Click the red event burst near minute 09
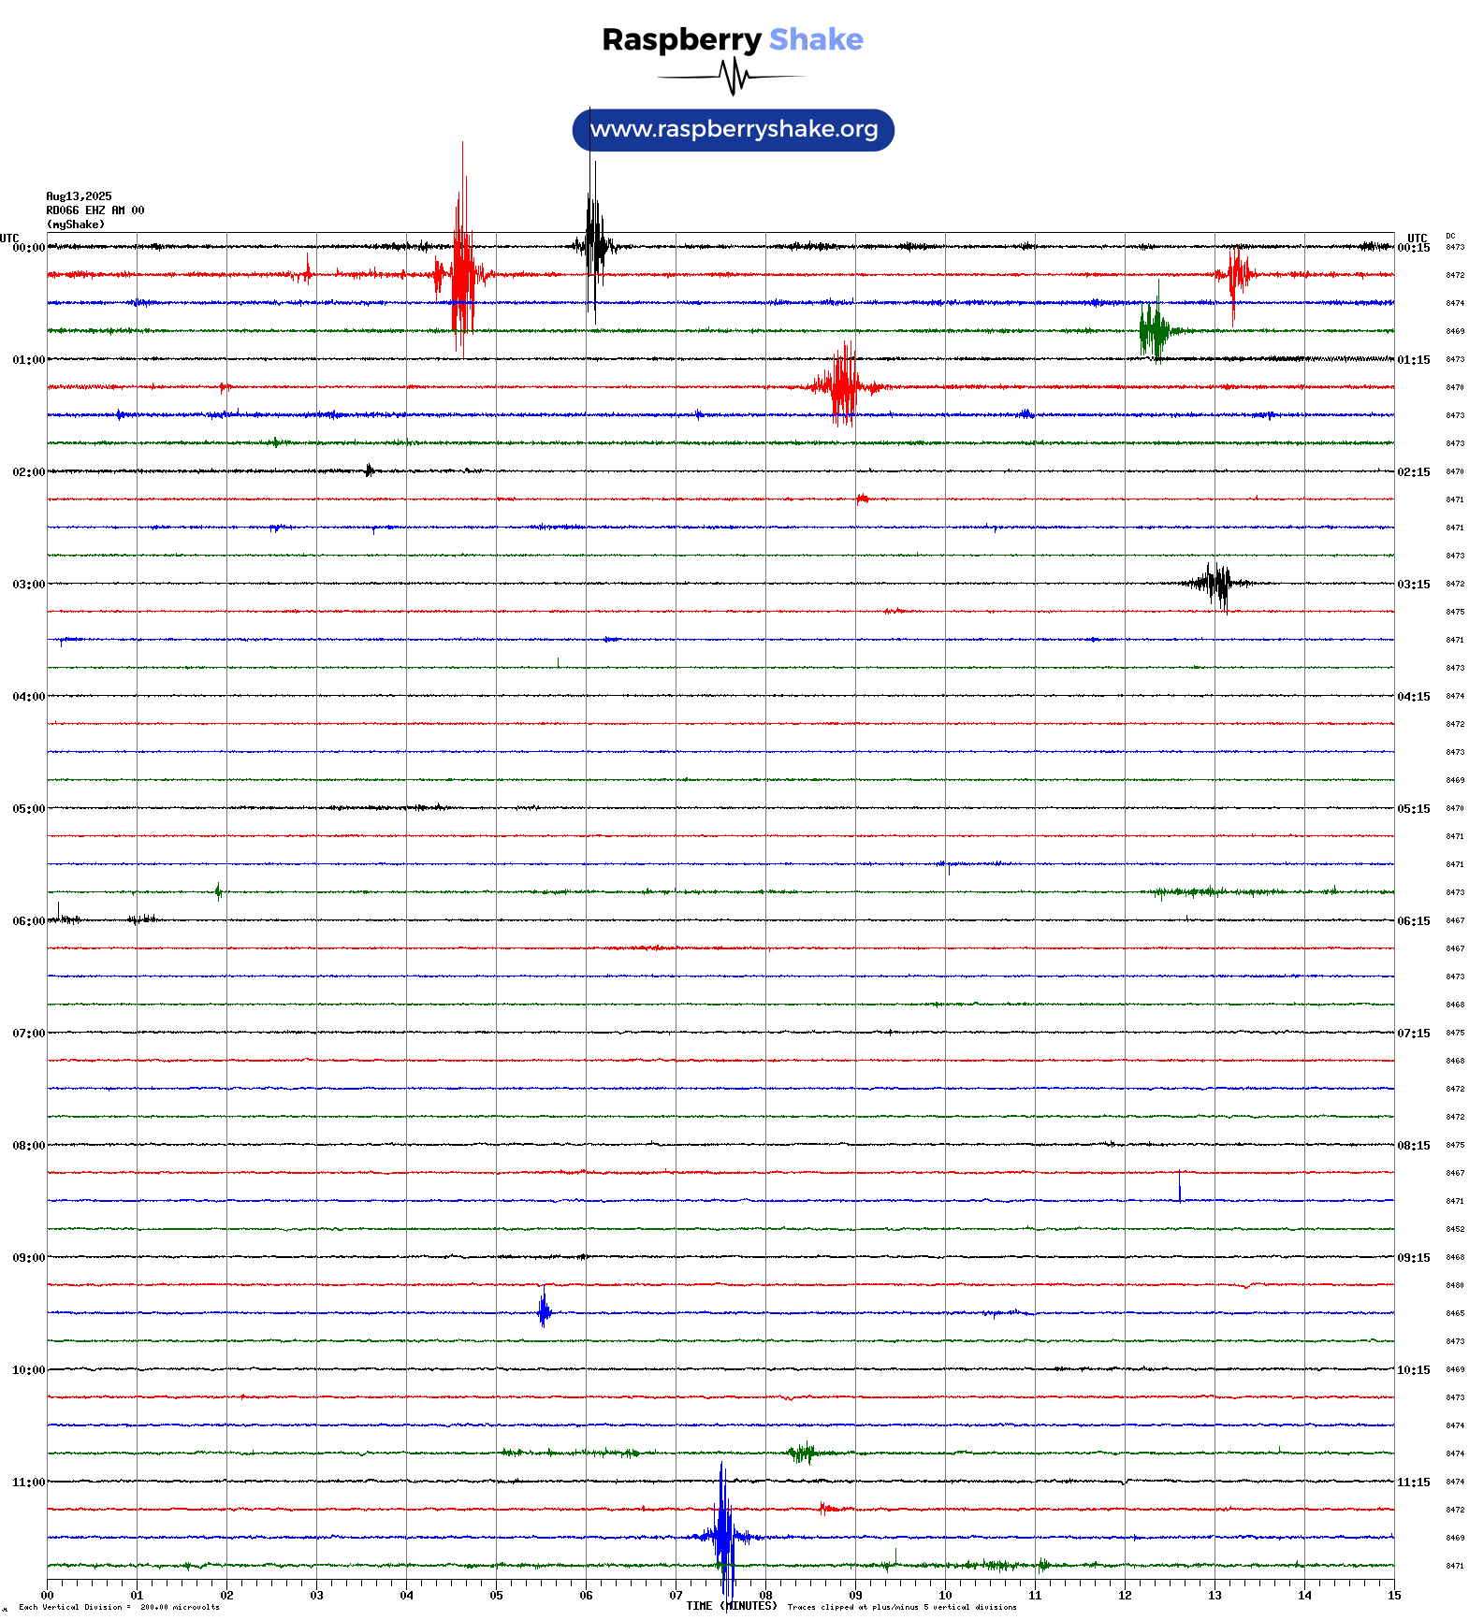 [844, 385]
